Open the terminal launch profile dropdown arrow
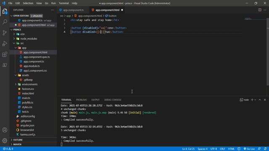The height and width of the screenshot is (151, 269). [x=255, y=100]
